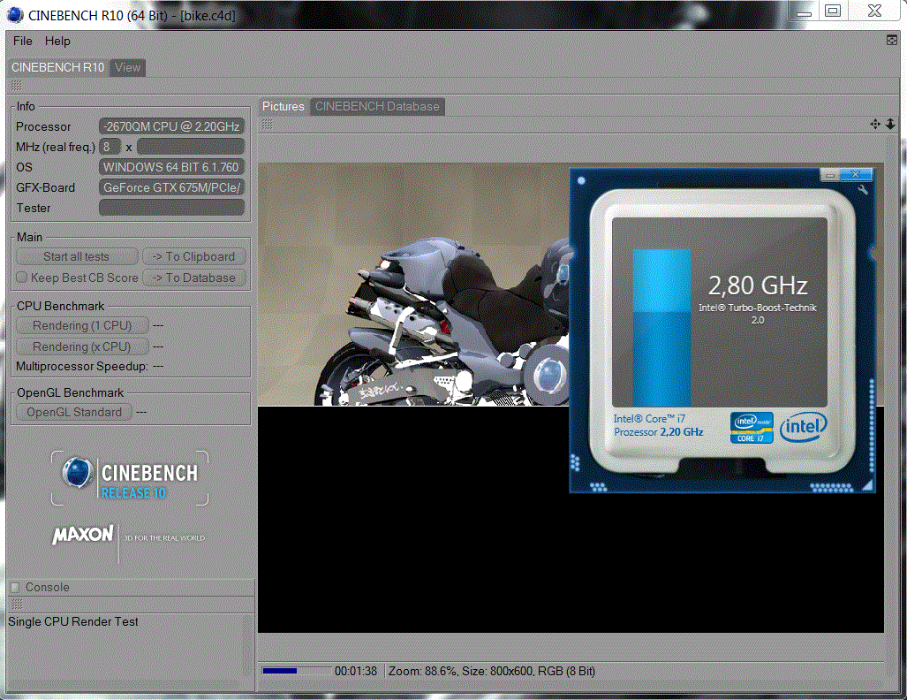Click the picture view zoom arrow icon
The image size is (907, 700).
pos(890,124)
